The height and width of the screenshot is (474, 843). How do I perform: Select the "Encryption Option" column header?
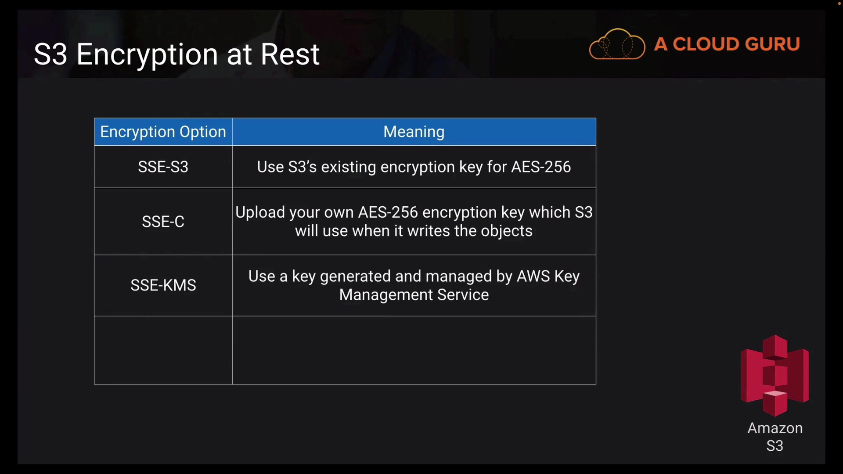pyautogui.click(x=163, y=132)
